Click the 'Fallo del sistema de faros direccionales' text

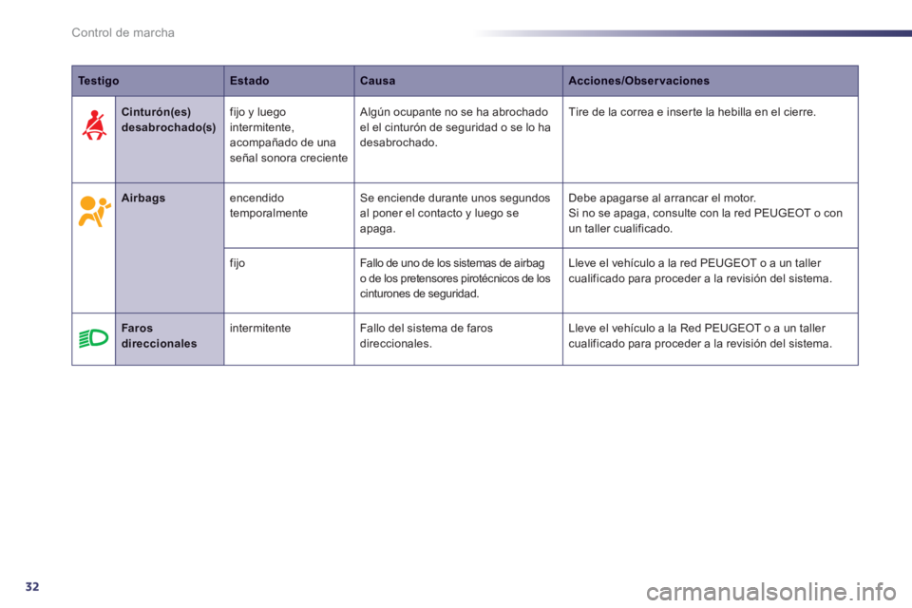pos(427,335)
